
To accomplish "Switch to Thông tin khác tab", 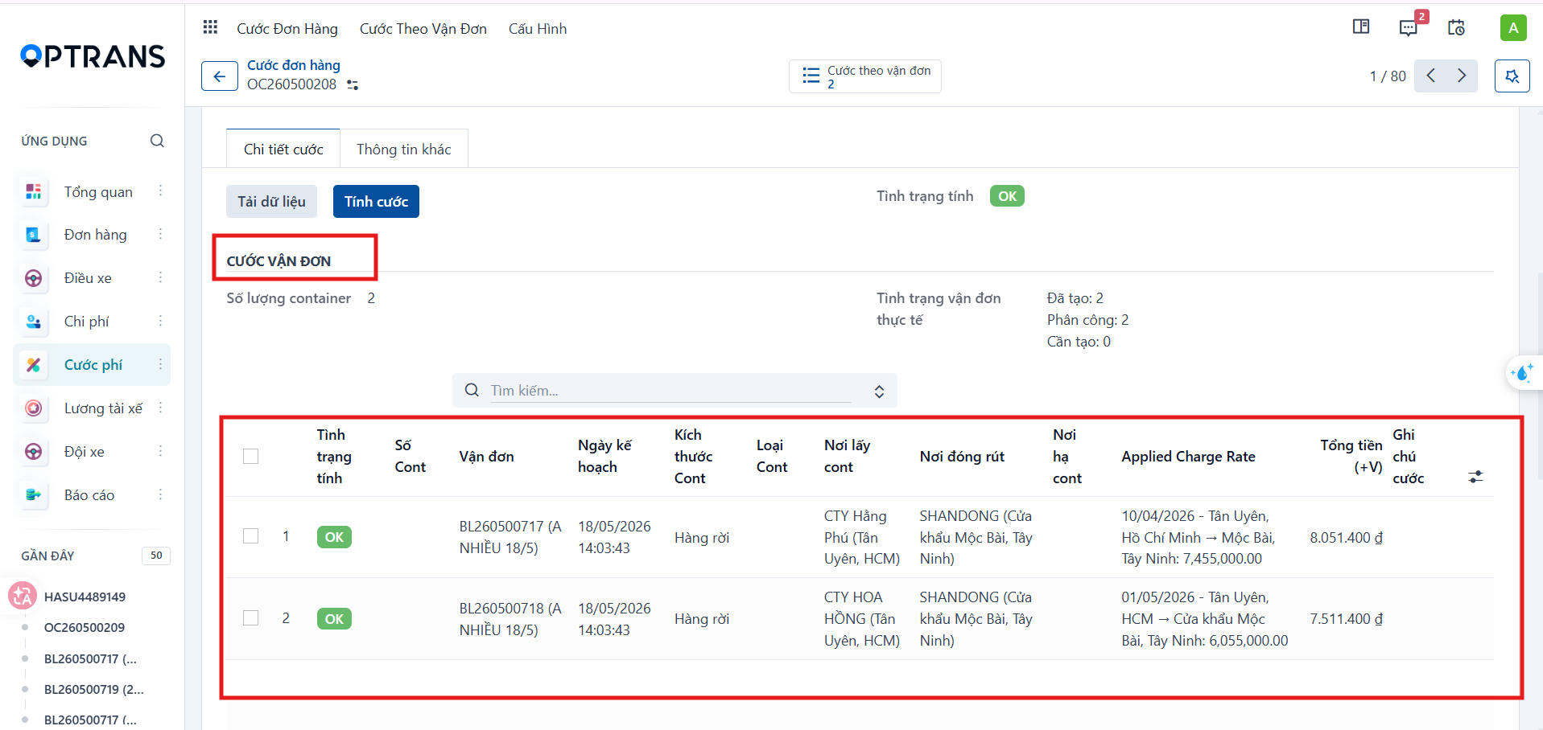I will 404,149.
